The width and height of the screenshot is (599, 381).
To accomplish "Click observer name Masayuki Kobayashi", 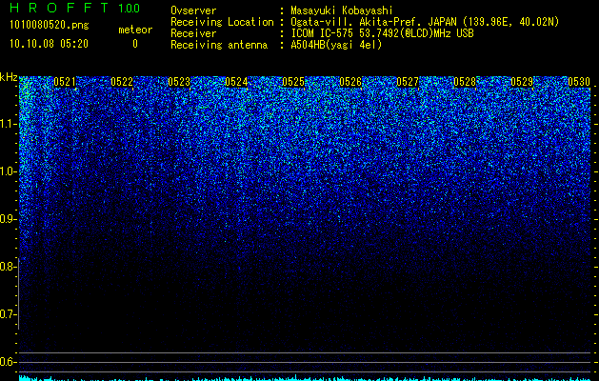I will click(x=342, y=10).
